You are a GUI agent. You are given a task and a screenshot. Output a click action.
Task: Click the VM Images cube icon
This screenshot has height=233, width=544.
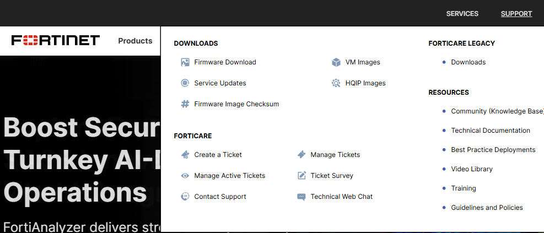coord(336,62)
